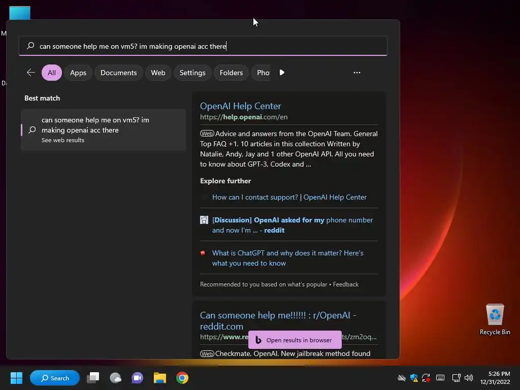The height and width of the screenshot is (390, 520).
Task: Open the Widgets weather icon on taskbar
Action: (115, 378)
